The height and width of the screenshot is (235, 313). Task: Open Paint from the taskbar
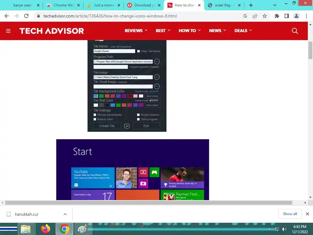[82, 229]
